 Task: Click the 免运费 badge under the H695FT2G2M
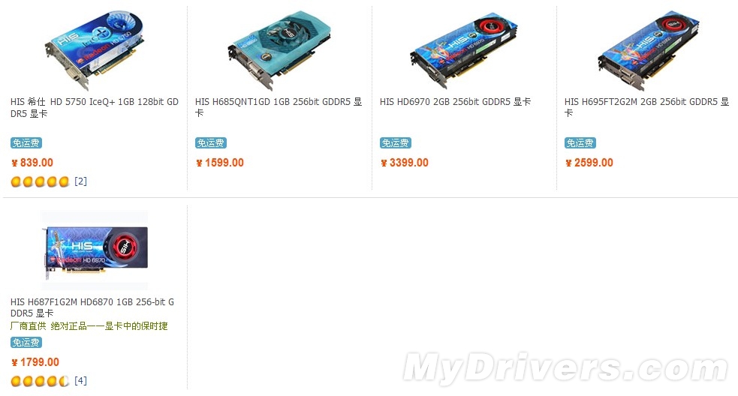(580, 143)
